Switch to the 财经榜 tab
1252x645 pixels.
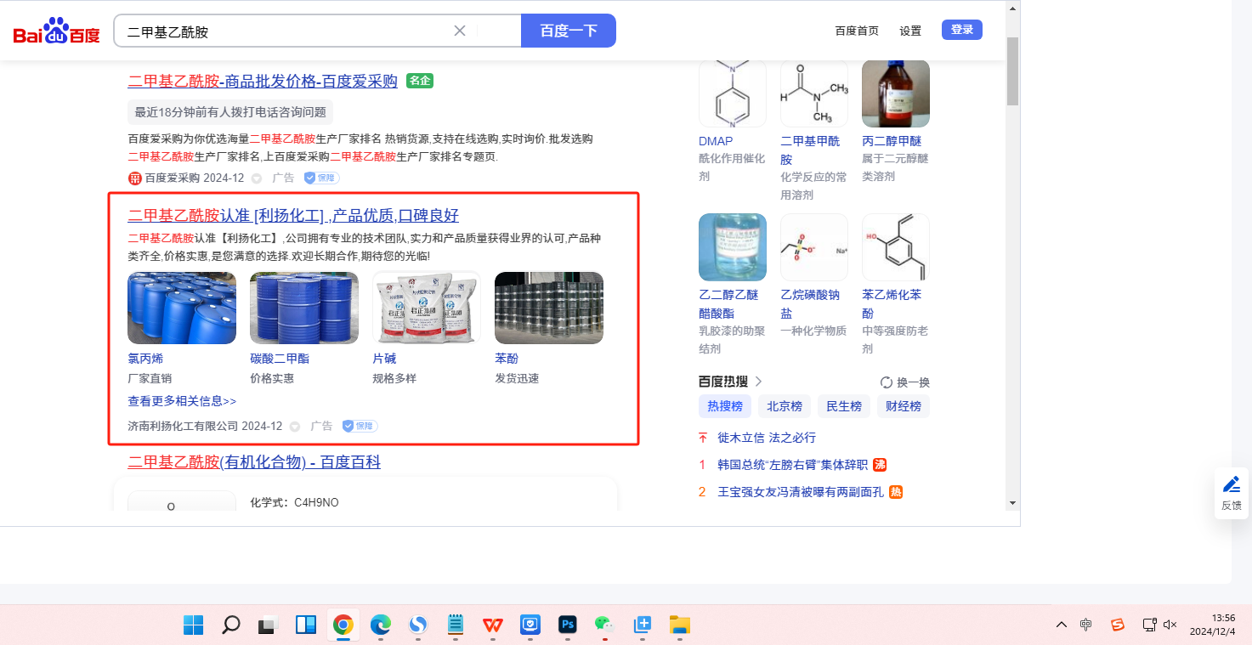click(904, 406)
